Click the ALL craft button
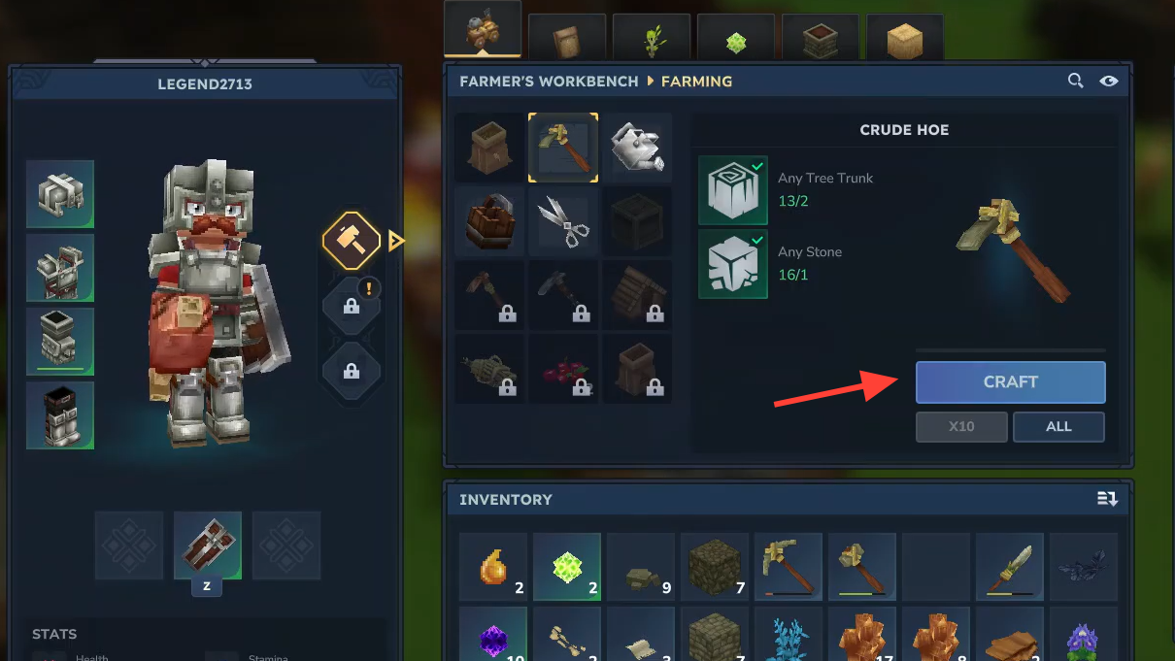 coord(1058,427)
